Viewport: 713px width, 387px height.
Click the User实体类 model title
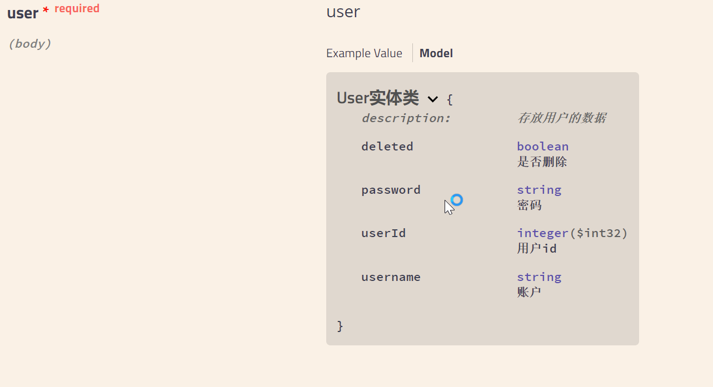click(x=378, y=98)
